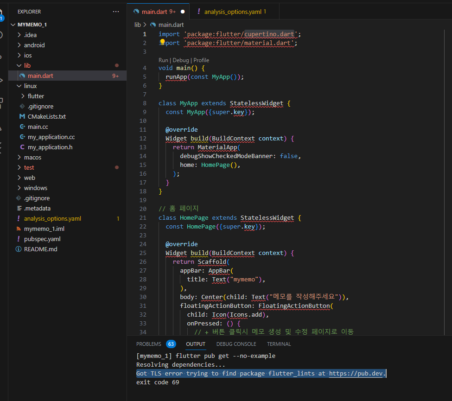Click Run code lens above main()
Viewport: 452px width, 401px height.
click(163, 60)
